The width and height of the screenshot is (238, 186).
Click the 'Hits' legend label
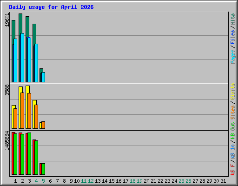(232, 19)
